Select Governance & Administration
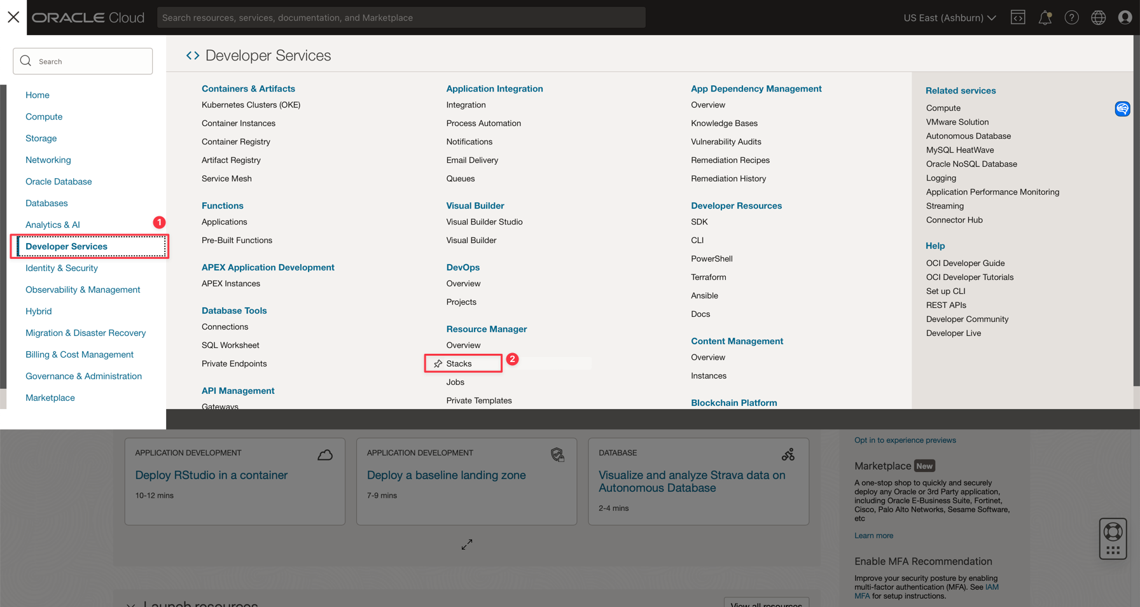Viewport: 1140px width, 607px height. point(84,376)
